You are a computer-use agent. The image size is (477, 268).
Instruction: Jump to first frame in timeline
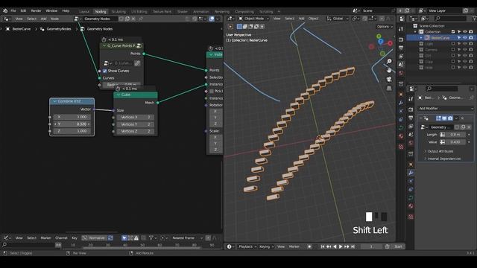(323, 246)
